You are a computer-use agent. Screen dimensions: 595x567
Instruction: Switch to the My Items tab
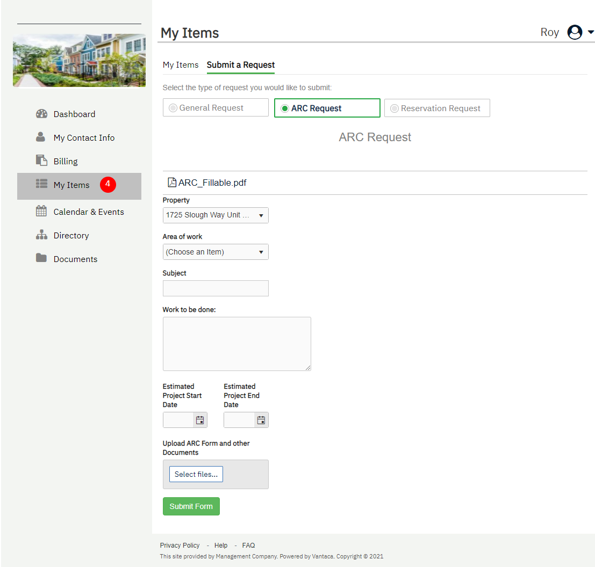(x=181, y=65)
